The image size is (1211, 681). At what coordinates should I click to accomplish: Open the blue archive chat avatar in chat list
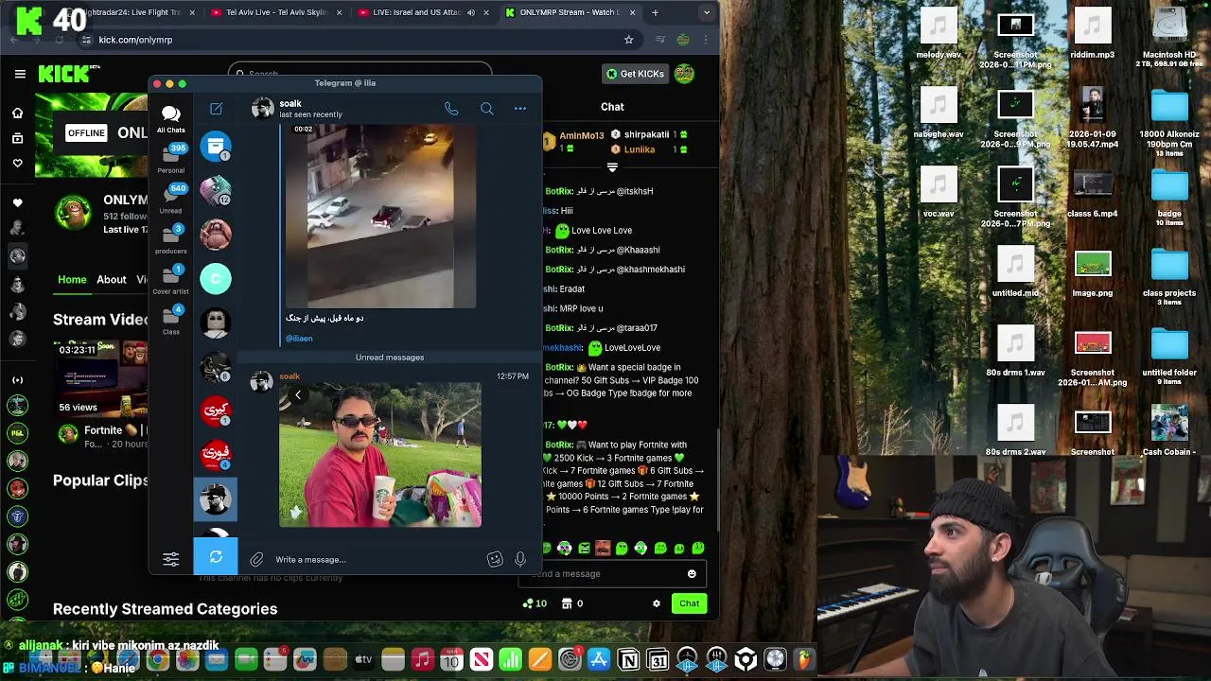(216, 148)
